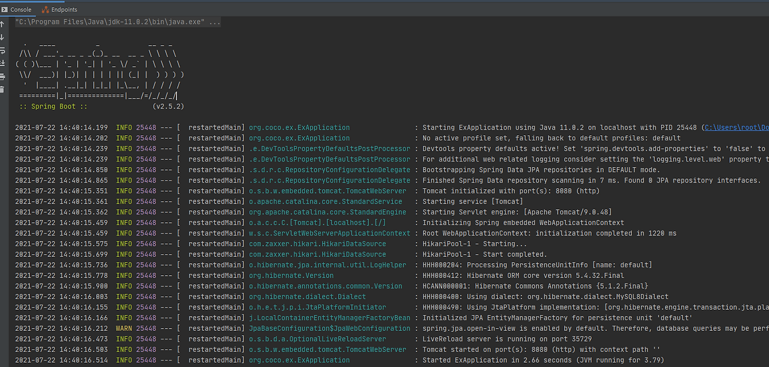Click logger 'o.hibernate.jpa.internal.util.LogHelper'
This screenshot has width=769, height=367.
tap(327, 265)
